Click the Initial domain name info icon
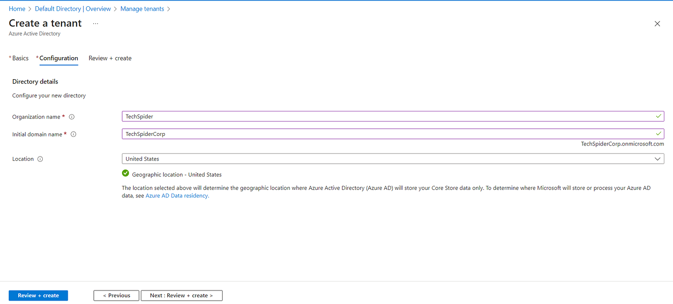Image resolution: width=673 pixels, height=304 pixels. (73, 134)
